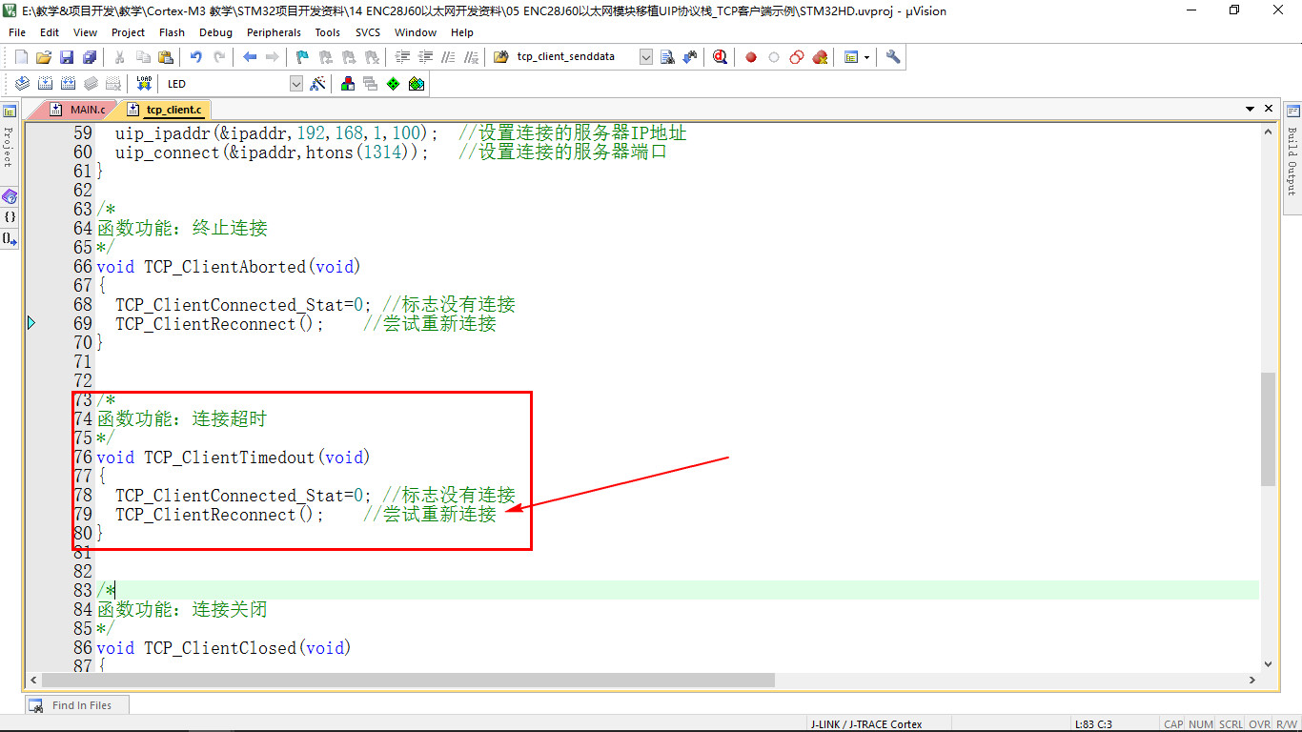This screenshot has height=732, width=1302.
Task: Click Manage Run-Time Environment green diamond icon
Action: tap(394, 84)
